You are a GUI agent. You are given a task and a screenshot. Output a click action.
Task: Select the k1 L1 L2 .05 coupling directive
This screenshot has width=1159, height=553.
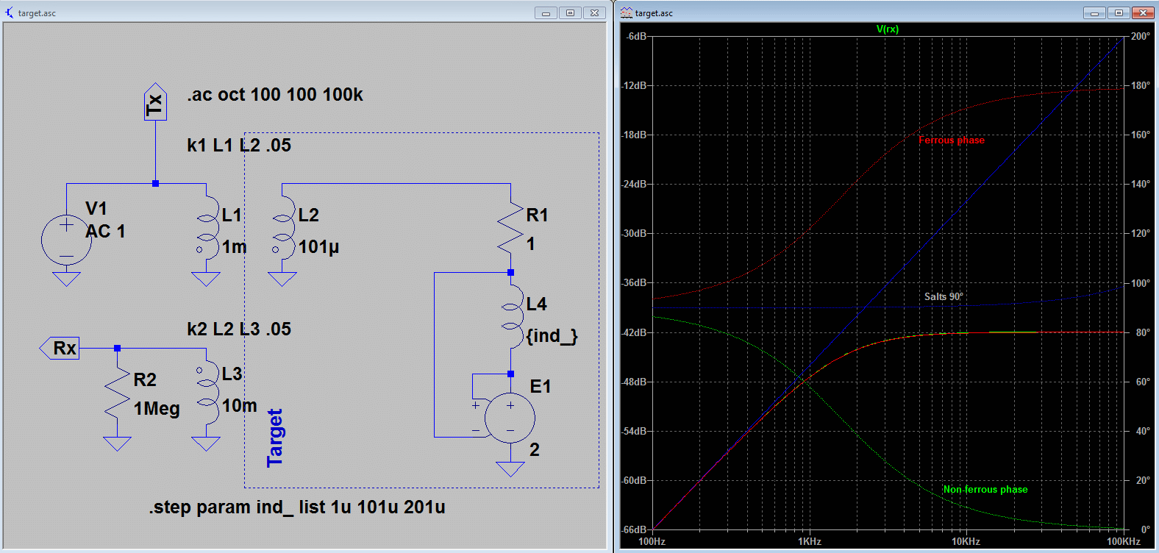pyautogui.click(x=239, y=146)
